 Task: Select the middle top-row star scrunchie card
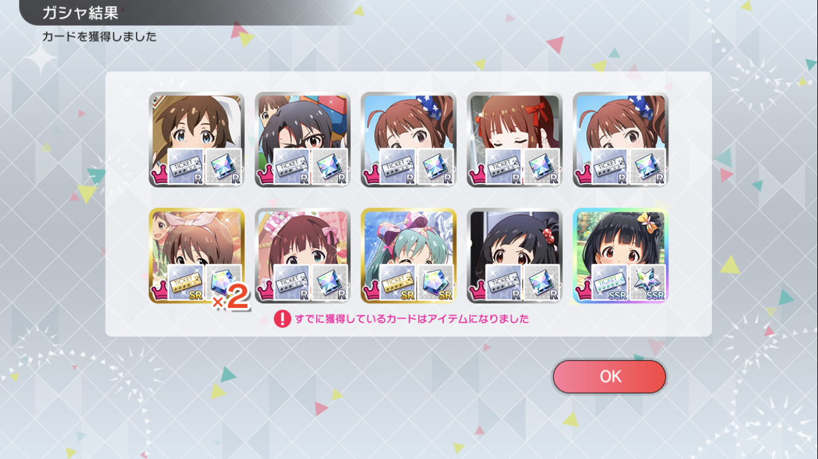coord(408,140)
